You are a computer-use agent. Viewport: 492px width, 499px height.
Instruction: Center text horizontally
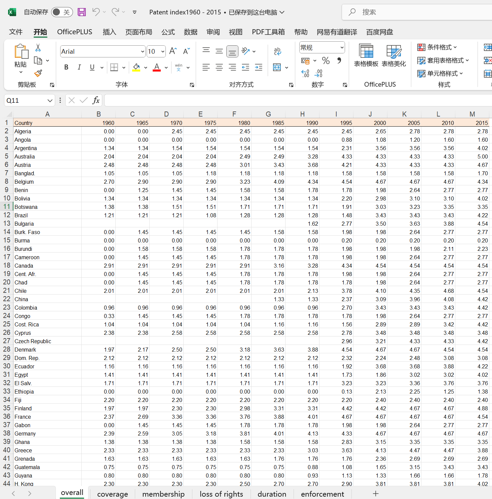[x=219, y=67]
